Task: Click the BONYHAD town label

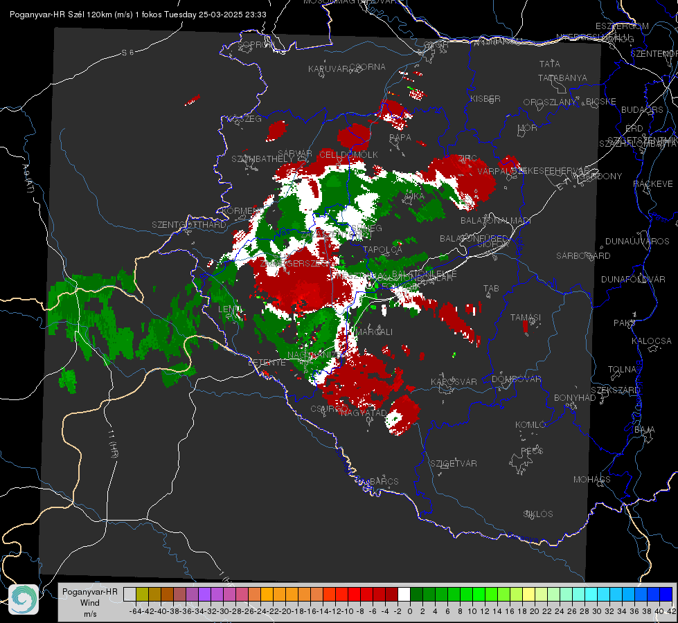Action: point(575,398)
